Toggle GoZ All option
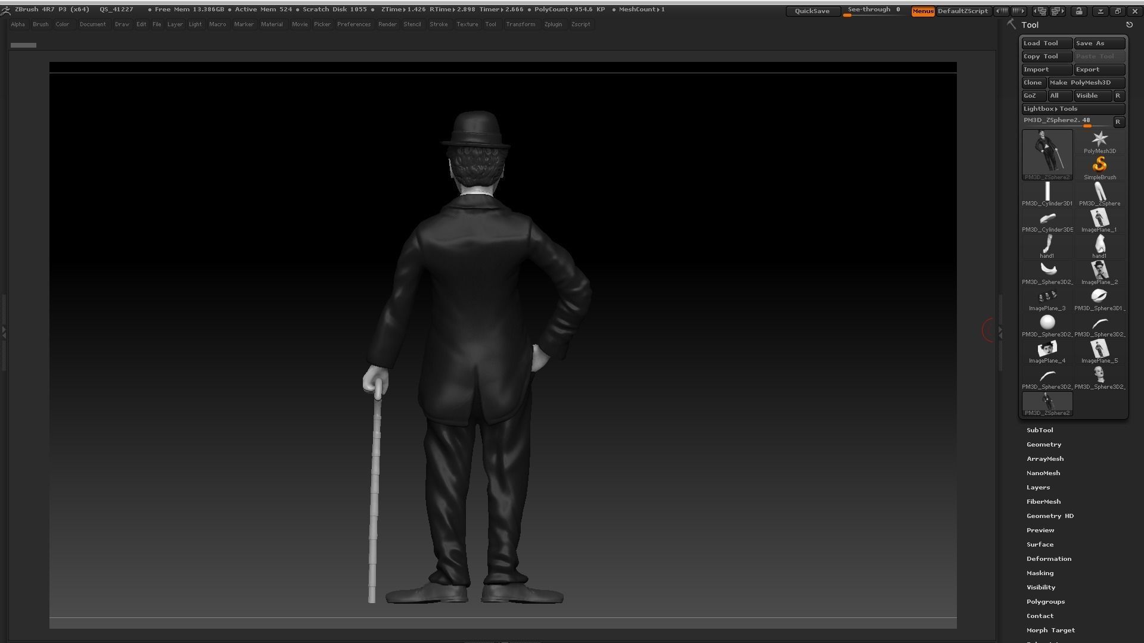 click(x=1060, y=96)
